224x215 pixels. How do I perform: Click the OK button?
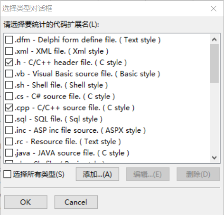[x=26, y=202]
